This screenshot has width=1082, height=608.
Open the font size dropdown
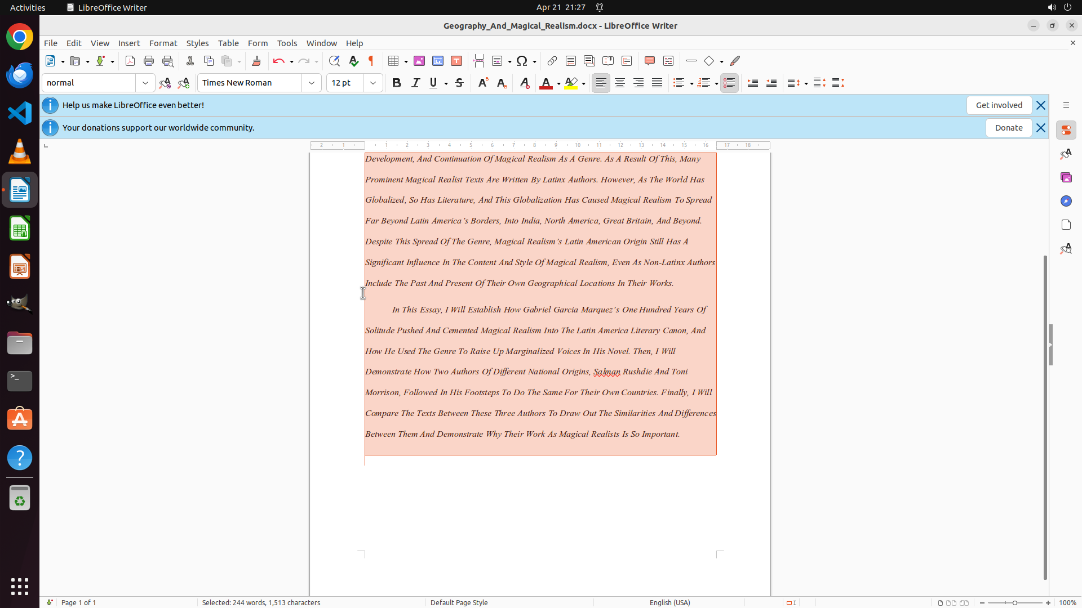tap(373, 83)
